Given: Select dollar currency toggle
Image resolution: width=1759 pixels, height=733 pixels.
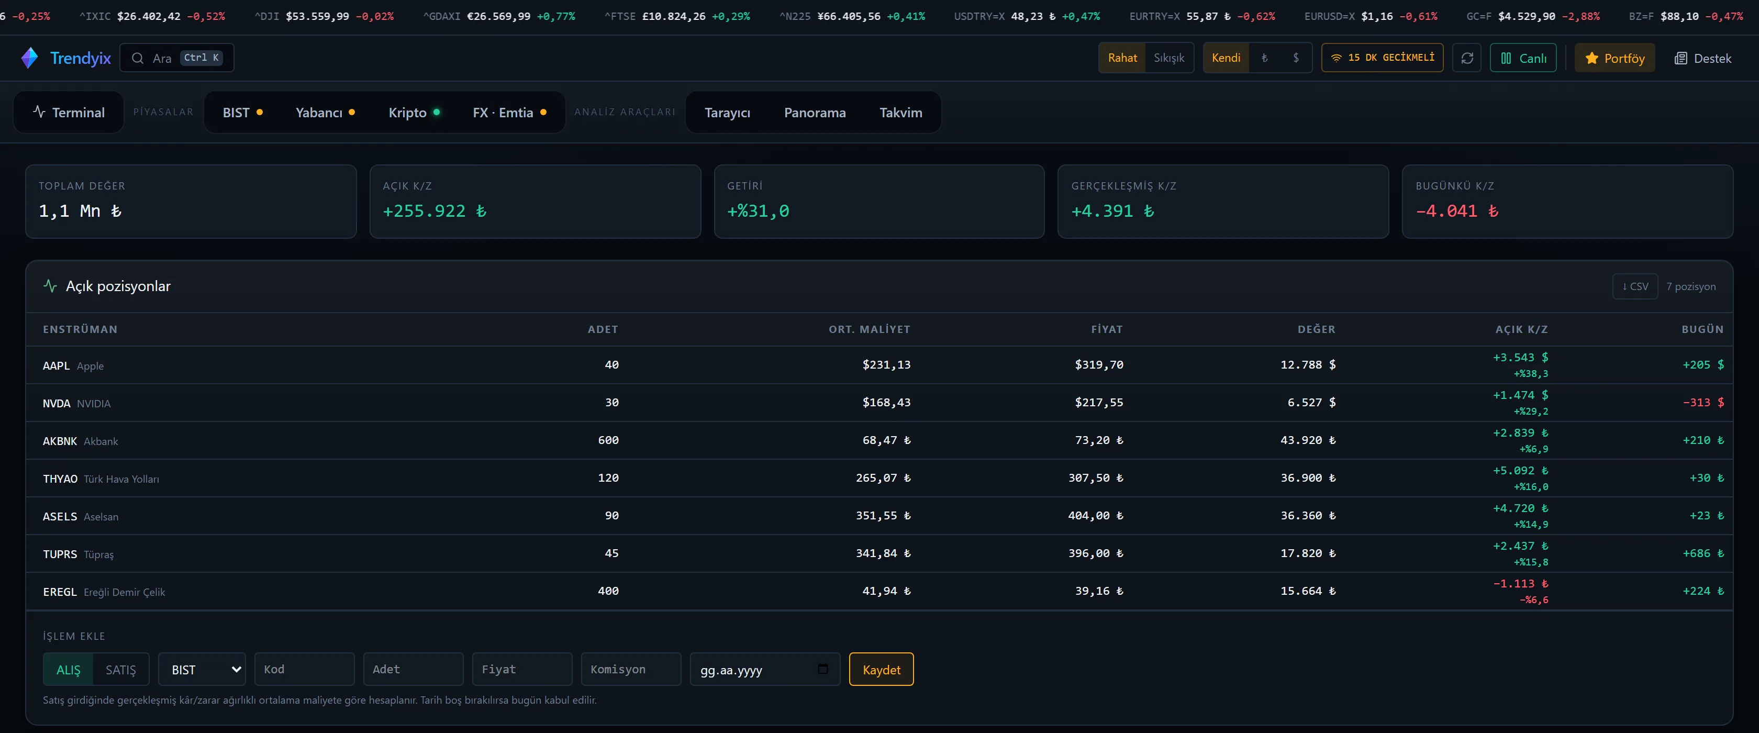Looking at the screenshot, I should click(1296, 58).
